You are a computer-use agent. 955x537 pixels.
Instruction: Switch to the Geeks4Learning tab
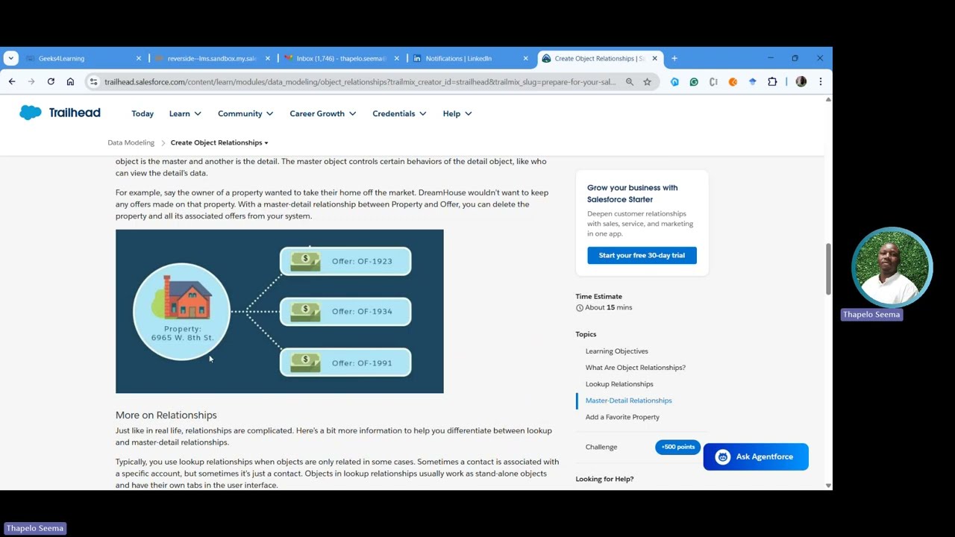(82, 58)
